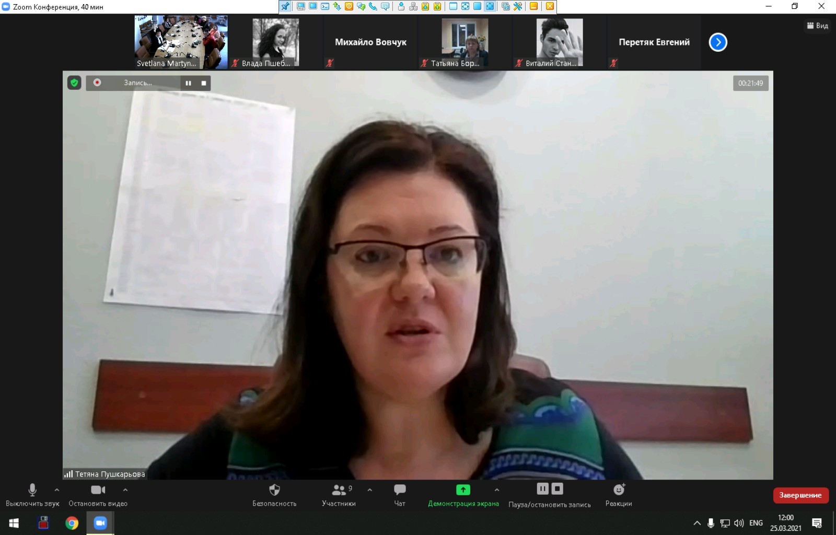Click the plain blue monitor icon beside the pin group
Viewport: 836px width, 535px height.
[x=313, y=6]
